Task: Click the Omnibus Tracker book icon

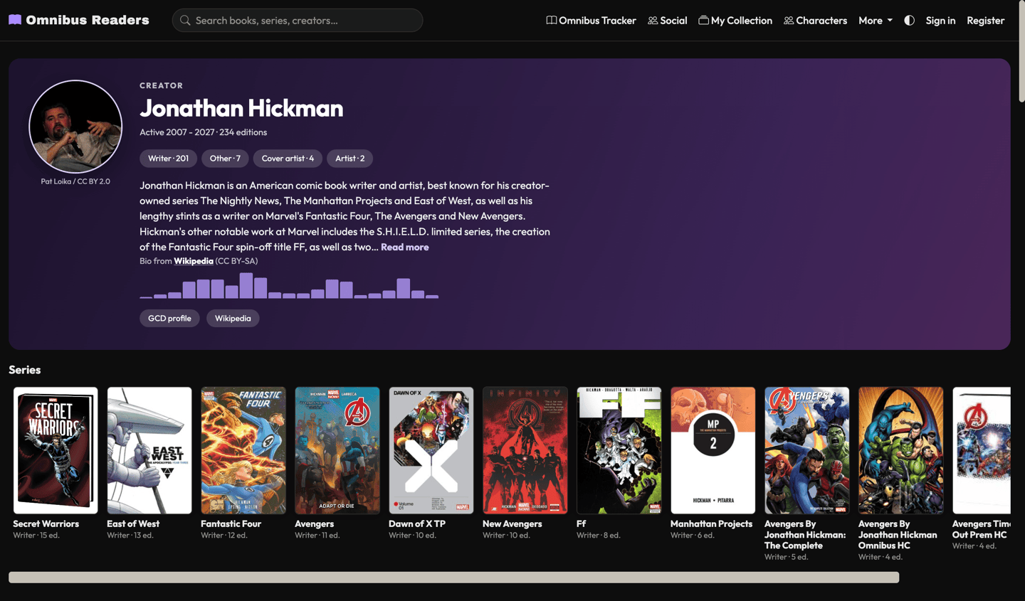Action: 551,21
